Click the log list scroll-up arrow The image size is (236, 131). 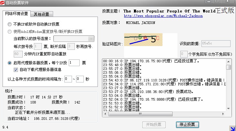(228, 61)
